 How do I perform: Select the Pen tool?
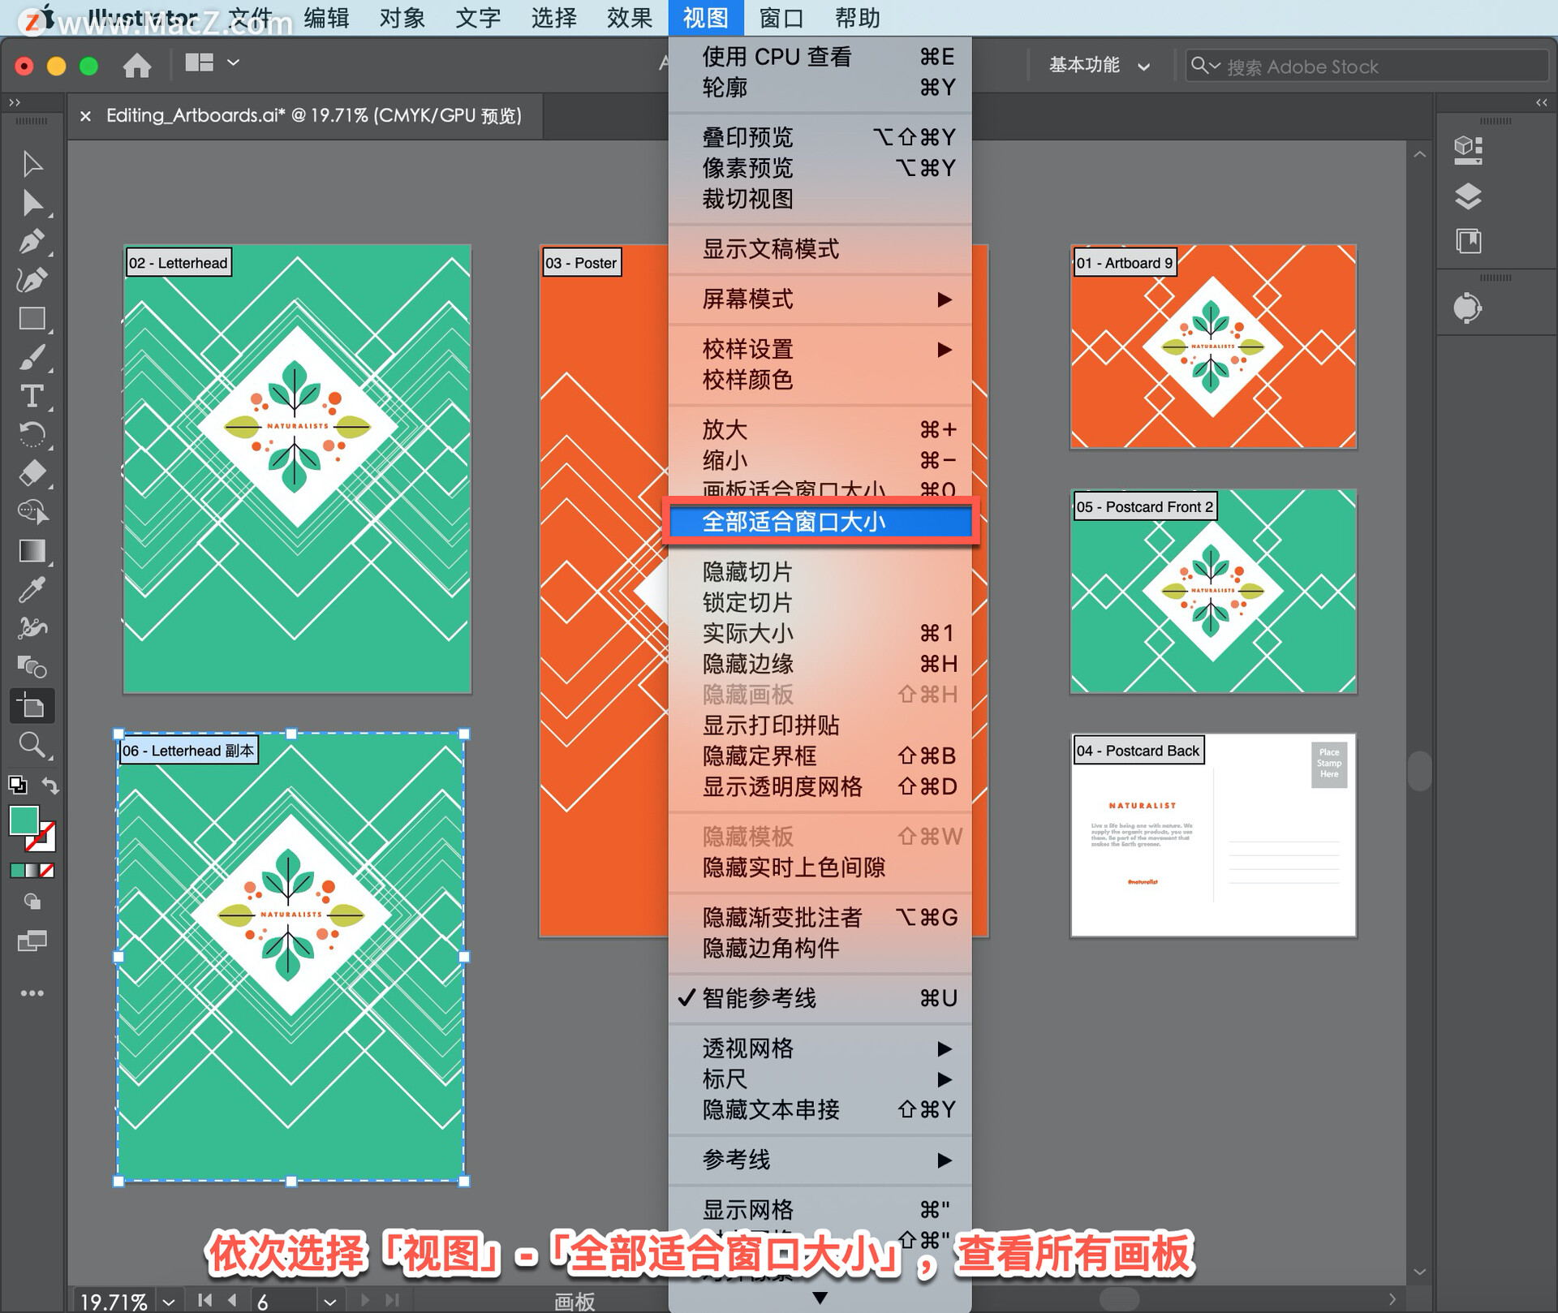32,241
